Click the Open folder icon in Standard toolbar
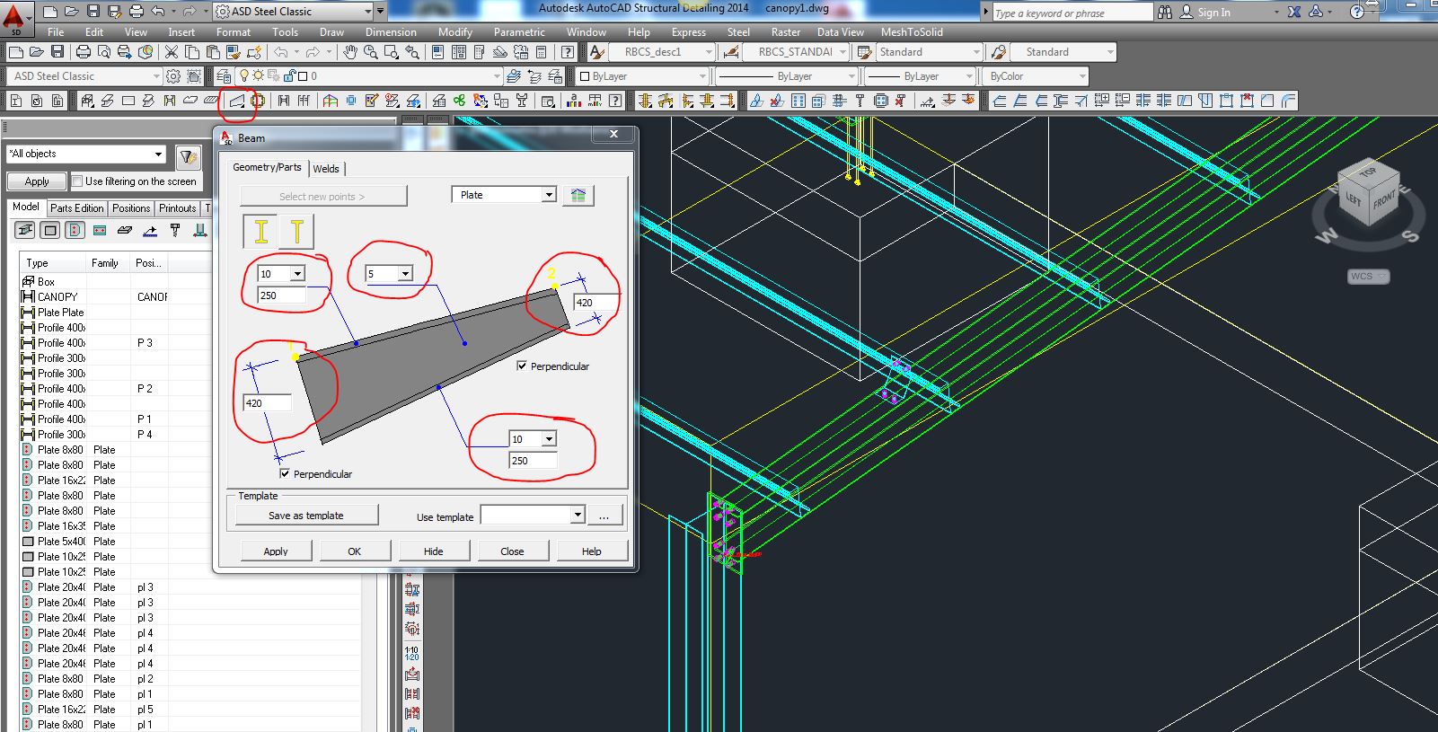This screenshot has height=732, width=1438. tap(36, 52)
